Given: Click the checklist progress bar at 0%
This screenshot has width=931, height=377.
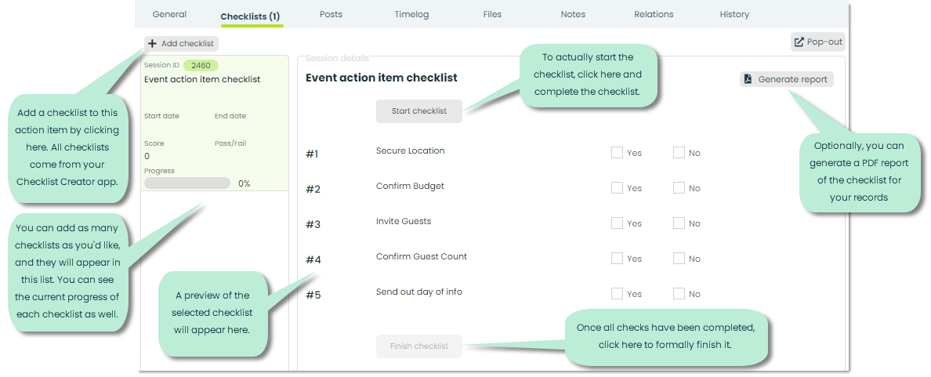Looking at the screenshot, I should tap(187, 183).
